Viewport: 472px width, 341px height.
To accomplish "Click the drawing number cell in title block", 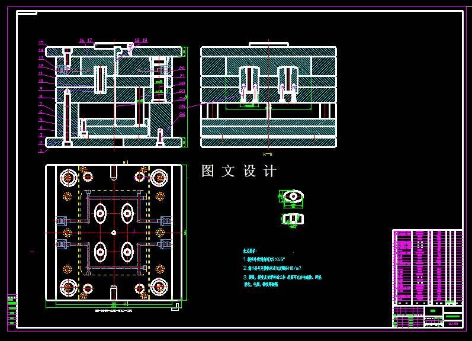I will [x=453, y=324].
